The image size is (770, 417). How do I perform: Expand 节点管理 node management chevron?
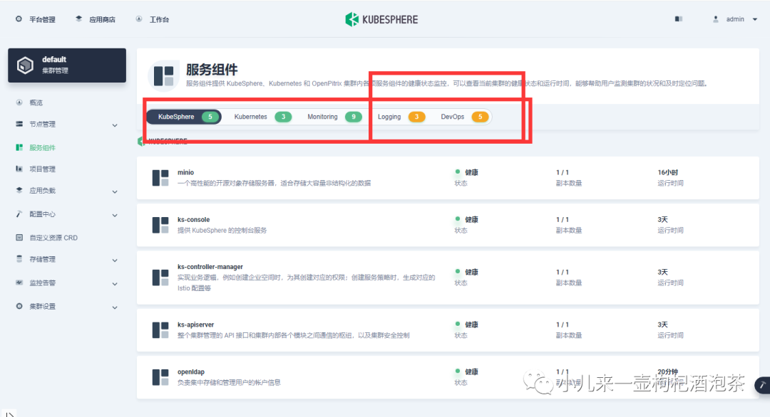point(114,125)
